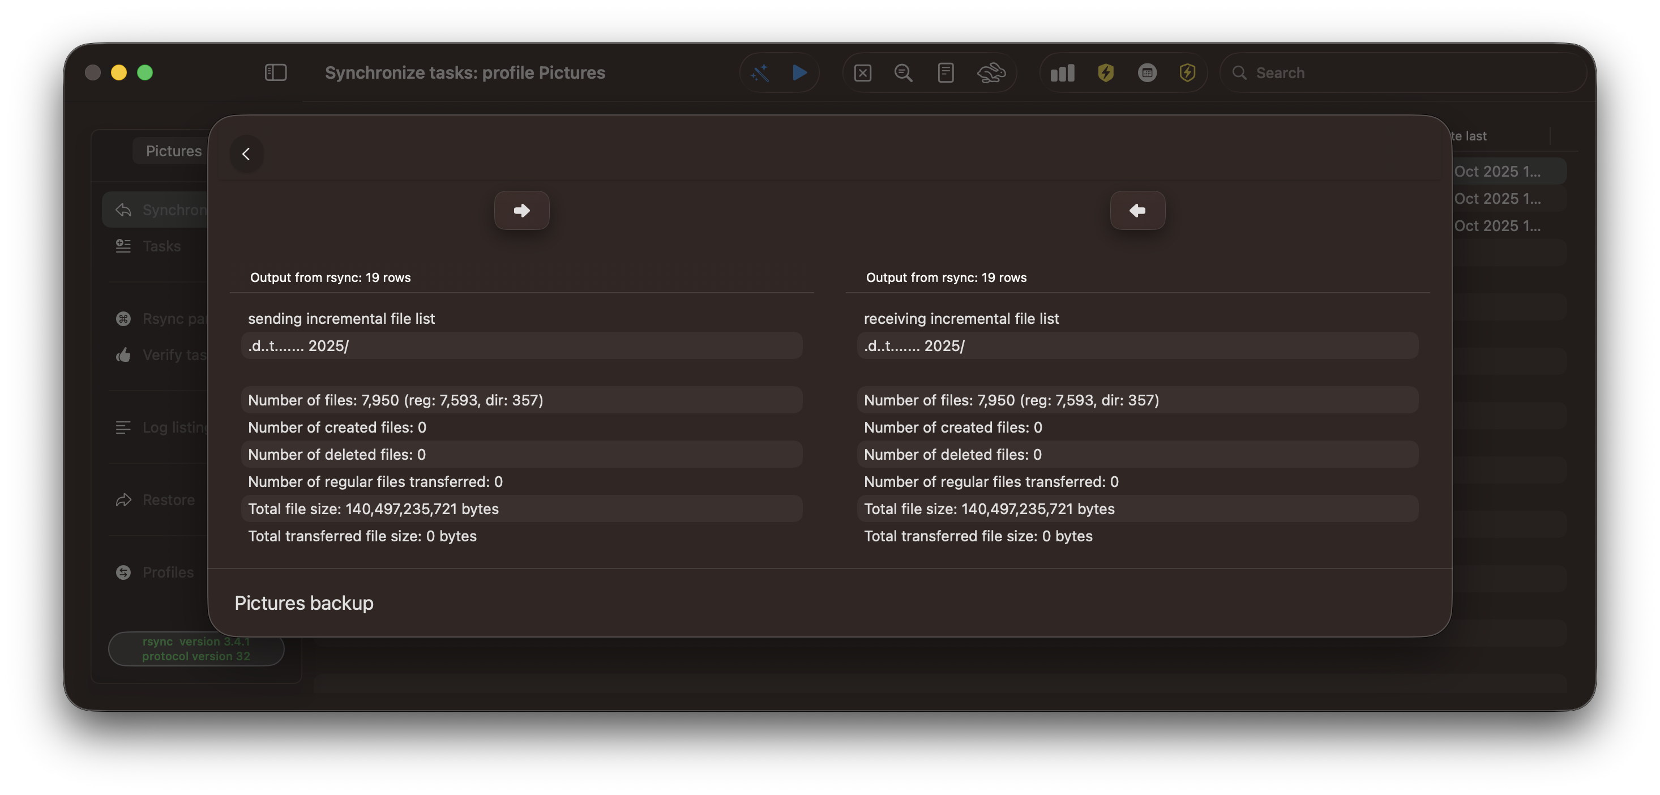Click the back chevron in the sheet
Viewport: 1660px width, 795px height.
tap(246, 154)
